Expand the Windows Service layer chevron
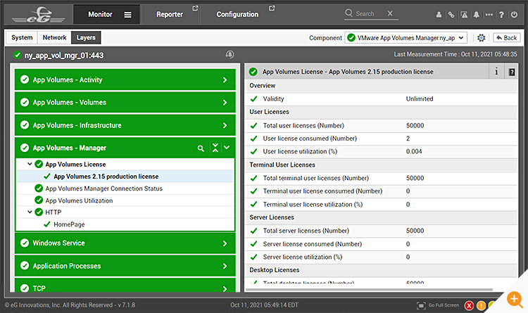This screenshot has width=528, height=313. [225, 243]
